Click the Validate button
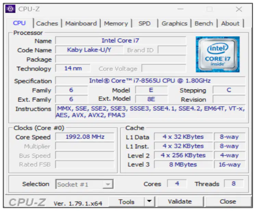Image resolution: width=254 pixels, height=211 pixels. coord(180,202)
